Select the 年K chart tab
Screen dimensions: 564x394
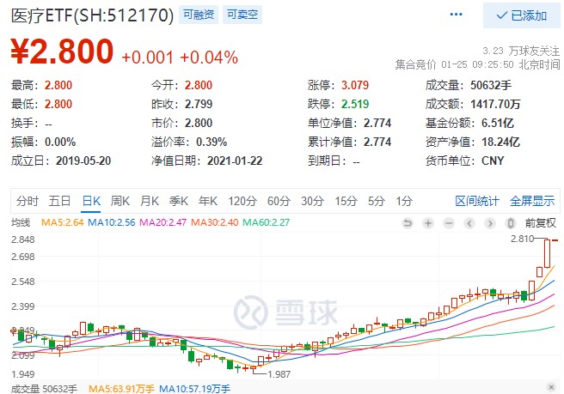pos(208,201)
